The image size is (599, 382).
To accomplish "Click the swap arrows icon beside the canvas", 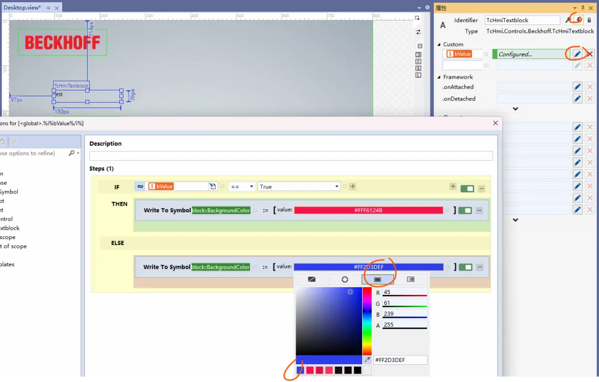I will click(x=418, y=32).
